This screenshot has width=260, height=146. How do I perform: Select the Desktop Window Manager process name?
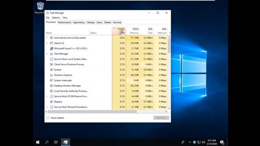tap(67, 86)
